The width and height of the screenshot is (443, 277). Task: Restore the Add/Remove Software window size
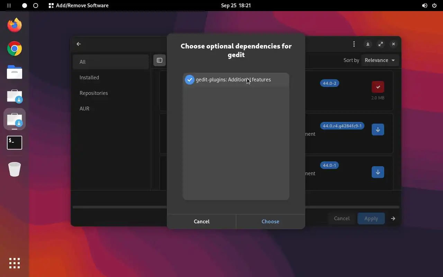(381, 44)
